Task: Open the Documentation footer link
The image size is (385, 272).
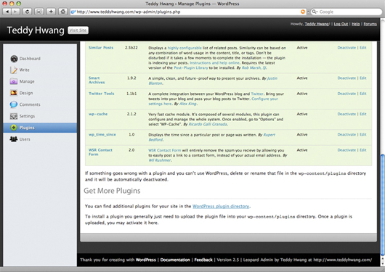Action: 175,260
